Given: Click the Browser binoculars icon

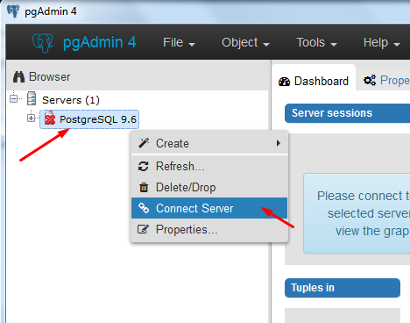Looking at the screenshot, I should [x=18, y=77].
